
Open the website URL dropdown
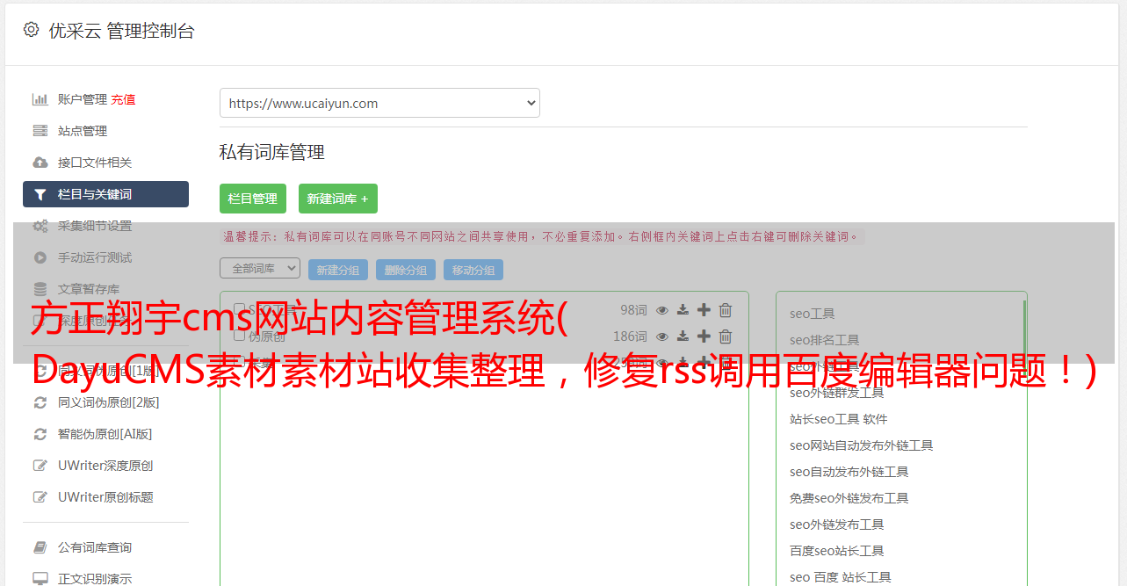(x=379, y=103)
